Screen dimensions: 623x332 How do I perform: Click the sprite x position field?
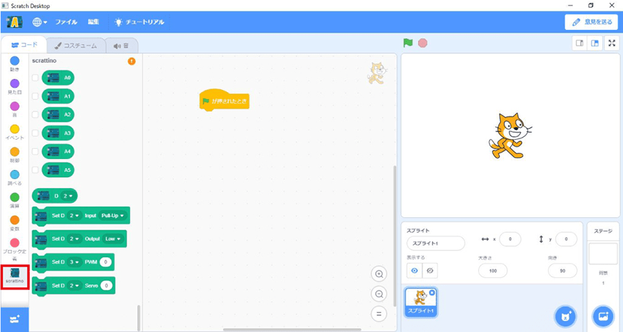coord(510,239)
